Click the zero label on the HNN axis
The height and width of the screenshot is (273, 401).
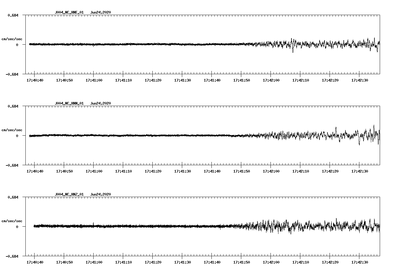(x=17, y=136)
